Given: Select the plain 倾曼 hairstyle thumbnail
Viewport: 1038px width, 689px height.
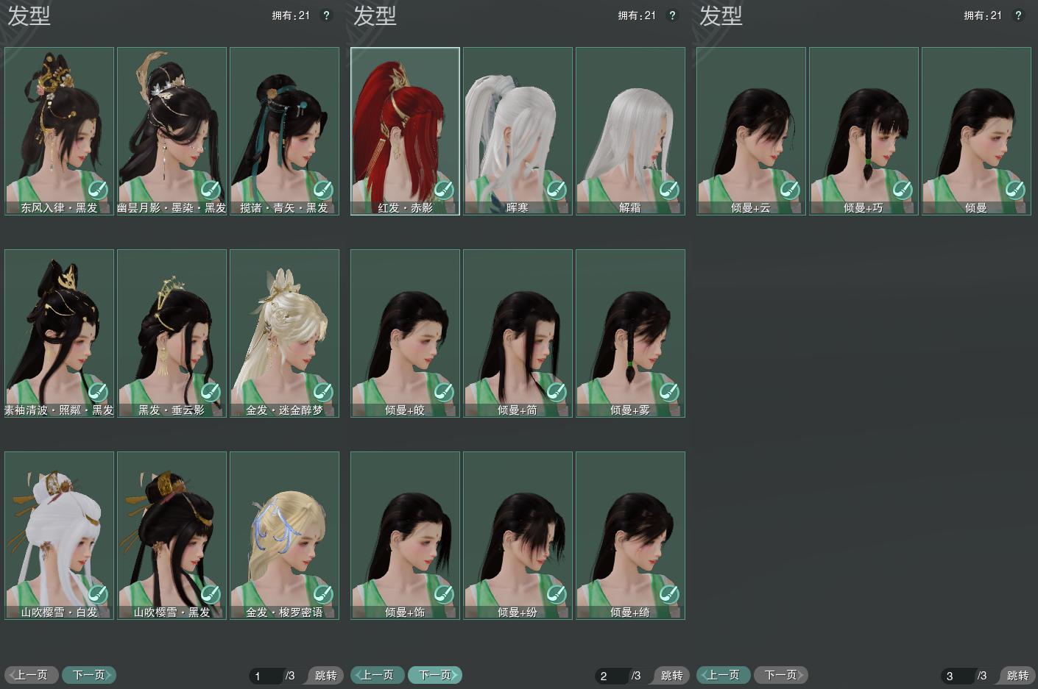Looking at the screenshot, I should coord(977,132).
